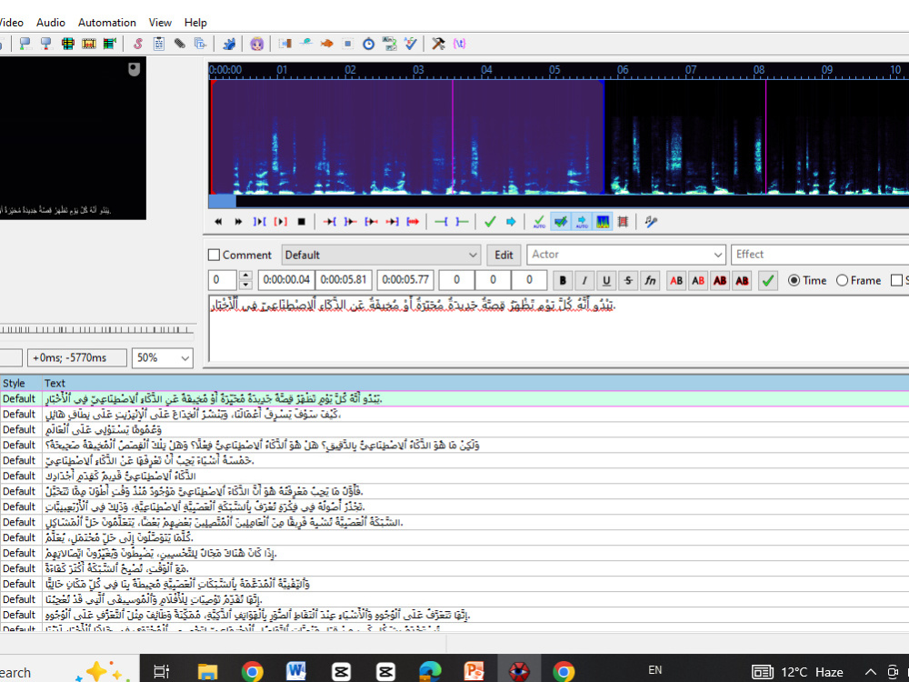This screenshot has width=909, height=682.
Task: Open script Properties clipboard icon
Action: pos(159,44)
